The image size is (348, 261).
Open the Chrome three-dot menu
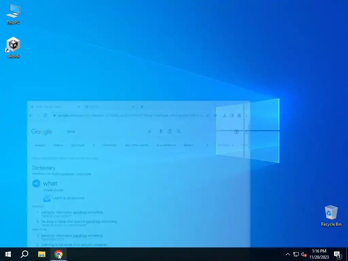pos(247,116)
